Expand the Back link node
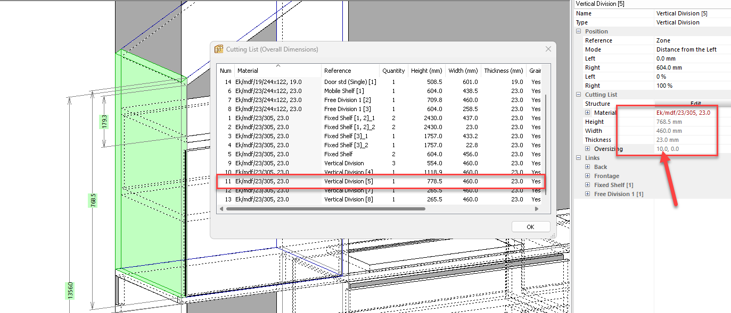The width and height of the screenshot is (731, 313). coord(588,167)
